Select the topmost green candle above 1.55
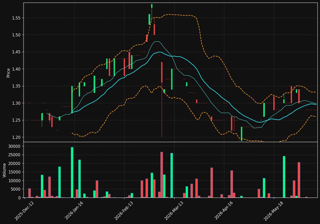The width and height of the screenshot is (320, 224). click(x=152, y=6)
